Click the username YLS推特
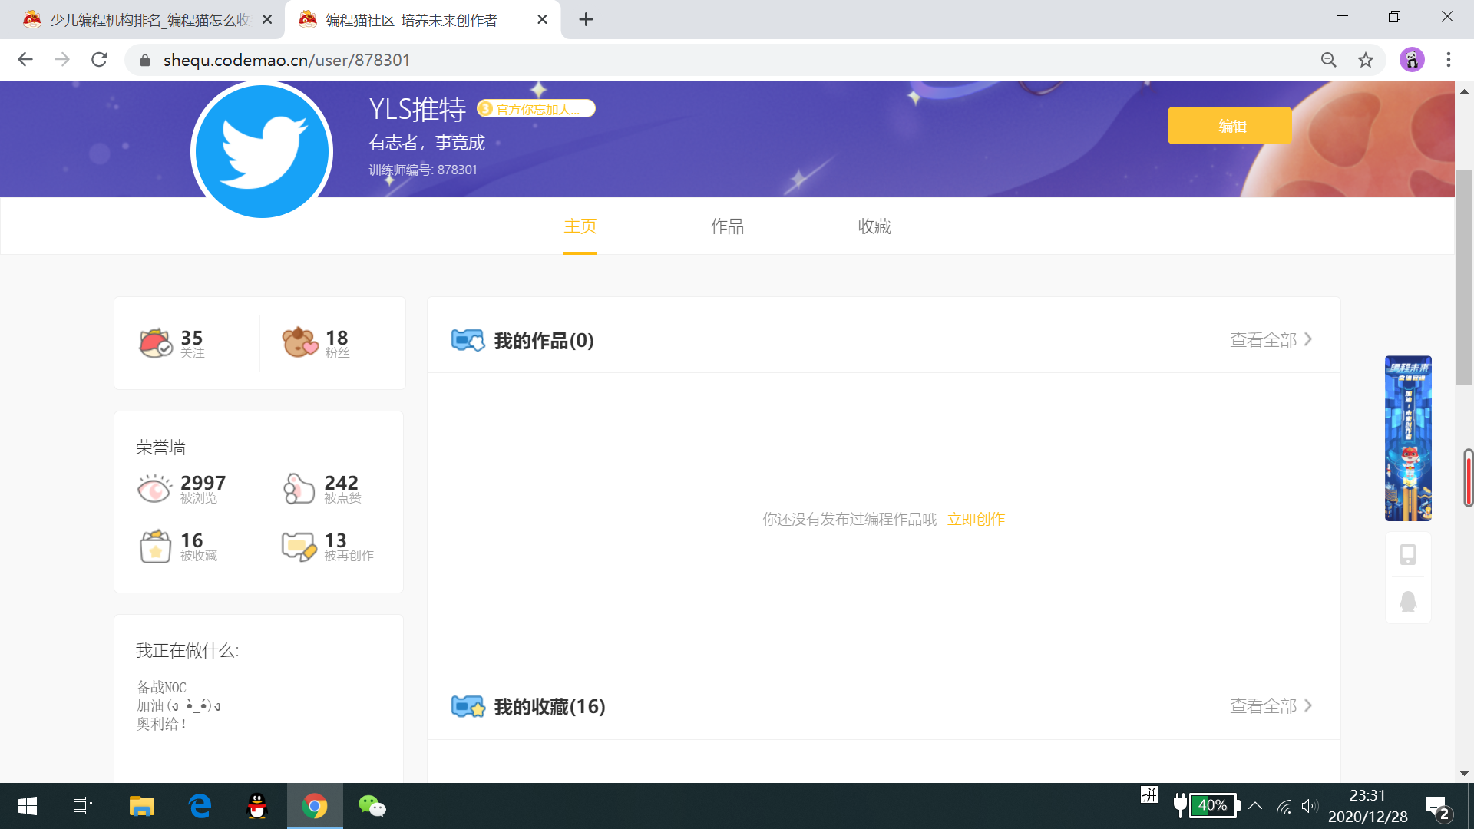Image resolution: width=1474 pixels, height=829 pixels. 417,110
